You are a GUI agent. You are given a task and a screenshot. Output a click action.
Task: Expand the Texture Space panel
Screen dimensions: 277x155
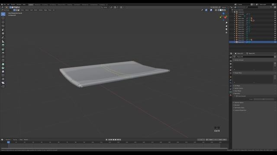click(239, 102)
